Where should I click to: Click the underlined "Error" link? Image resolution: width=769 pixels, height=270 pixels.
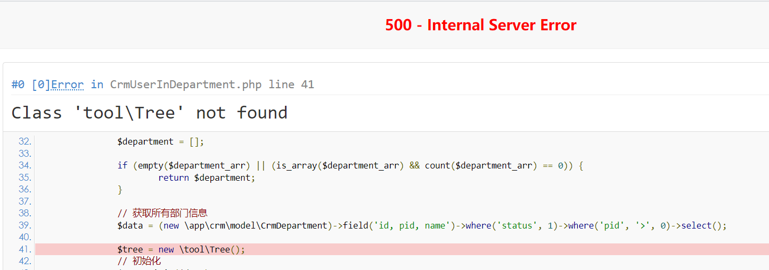point(67,85)
